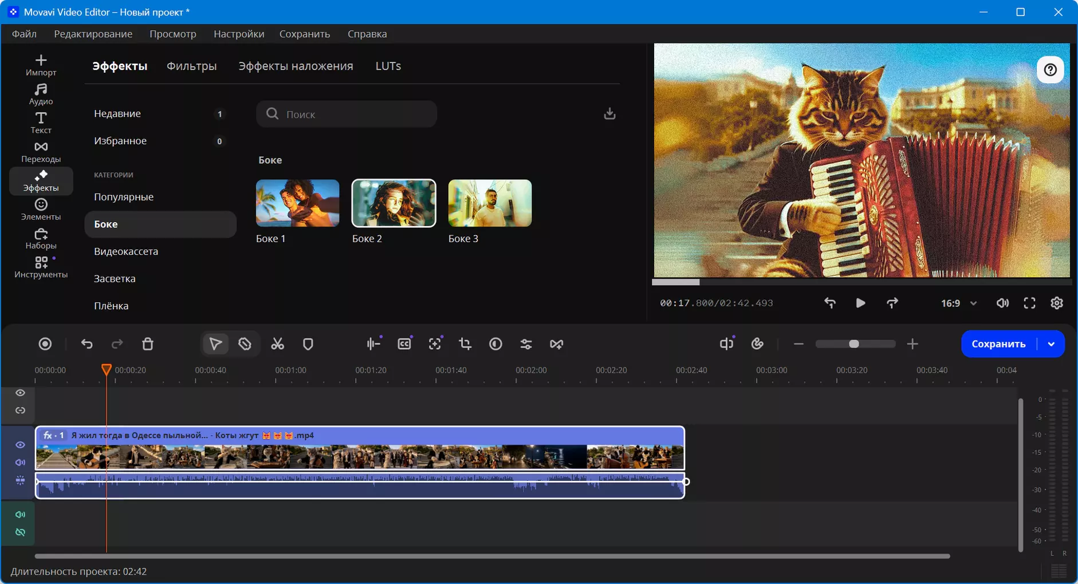Click the blue Сохранить button
Viewport: 1078px width, 584px height.
point(998,344)
